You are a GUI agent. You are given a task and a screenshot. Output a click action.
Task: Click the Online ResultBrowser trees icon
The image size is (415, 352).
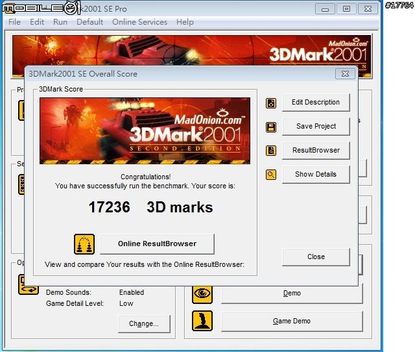84,244
